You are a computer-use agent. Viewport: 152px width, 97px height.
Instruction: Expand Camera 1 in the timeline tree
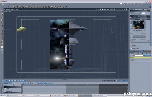pos(5,88)
